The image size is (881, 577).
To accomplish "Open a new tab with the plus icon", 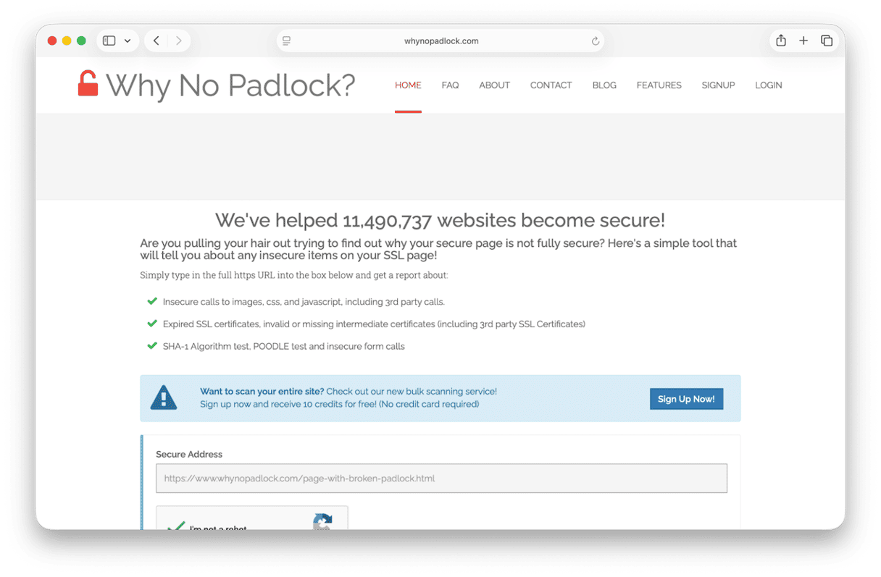I will tap(803, 41).
